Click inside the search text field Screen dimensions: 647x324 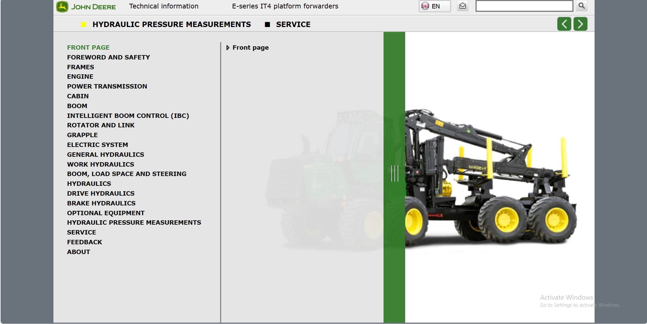click(524, 6)
